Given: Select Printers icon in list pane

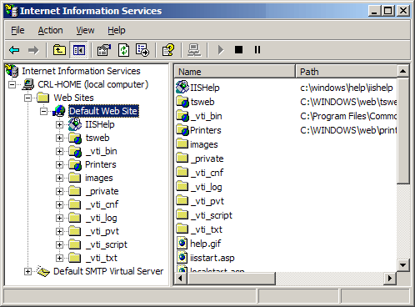Looking at the screenshot, I should (182, 130).
